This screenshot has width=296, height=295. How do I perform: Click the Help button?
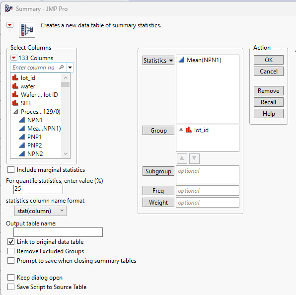(269, 114)
